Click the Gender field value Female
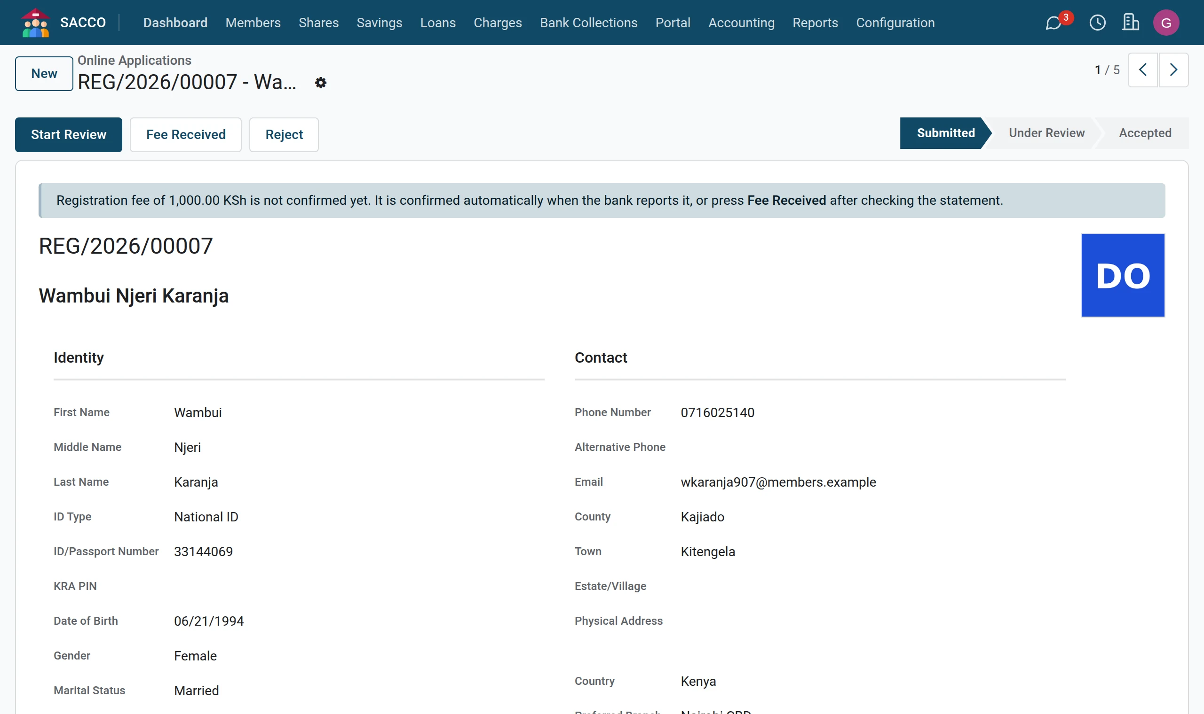This screenshot has height=714, width=1204. point(196,656)
